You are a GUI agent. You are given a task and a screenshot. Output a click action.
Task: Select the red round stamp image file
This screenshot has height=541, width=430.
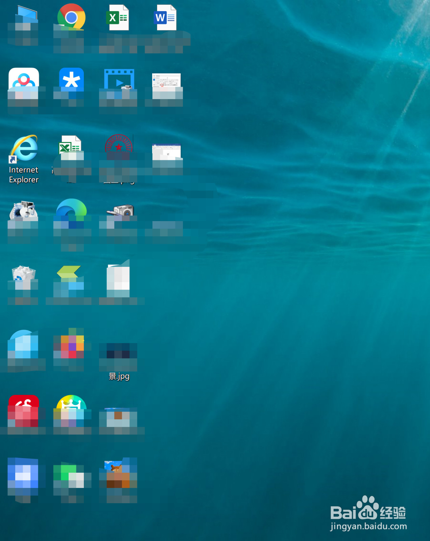click(x=119, y=147)
